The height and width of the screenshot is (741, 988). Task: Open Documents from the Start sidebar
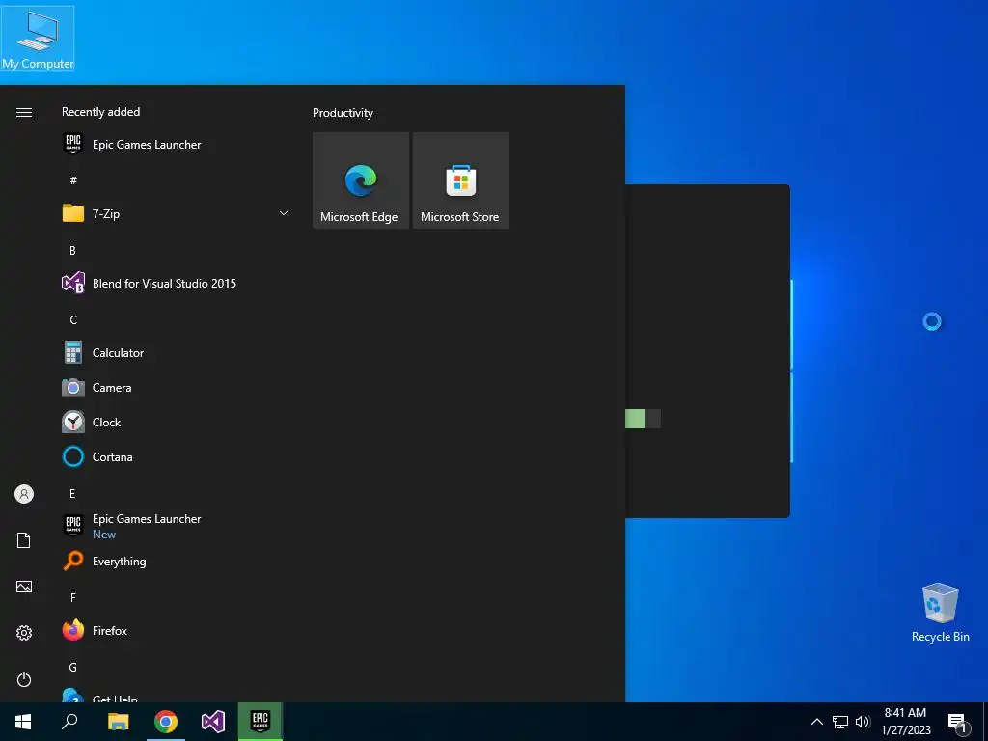point(24,540)
